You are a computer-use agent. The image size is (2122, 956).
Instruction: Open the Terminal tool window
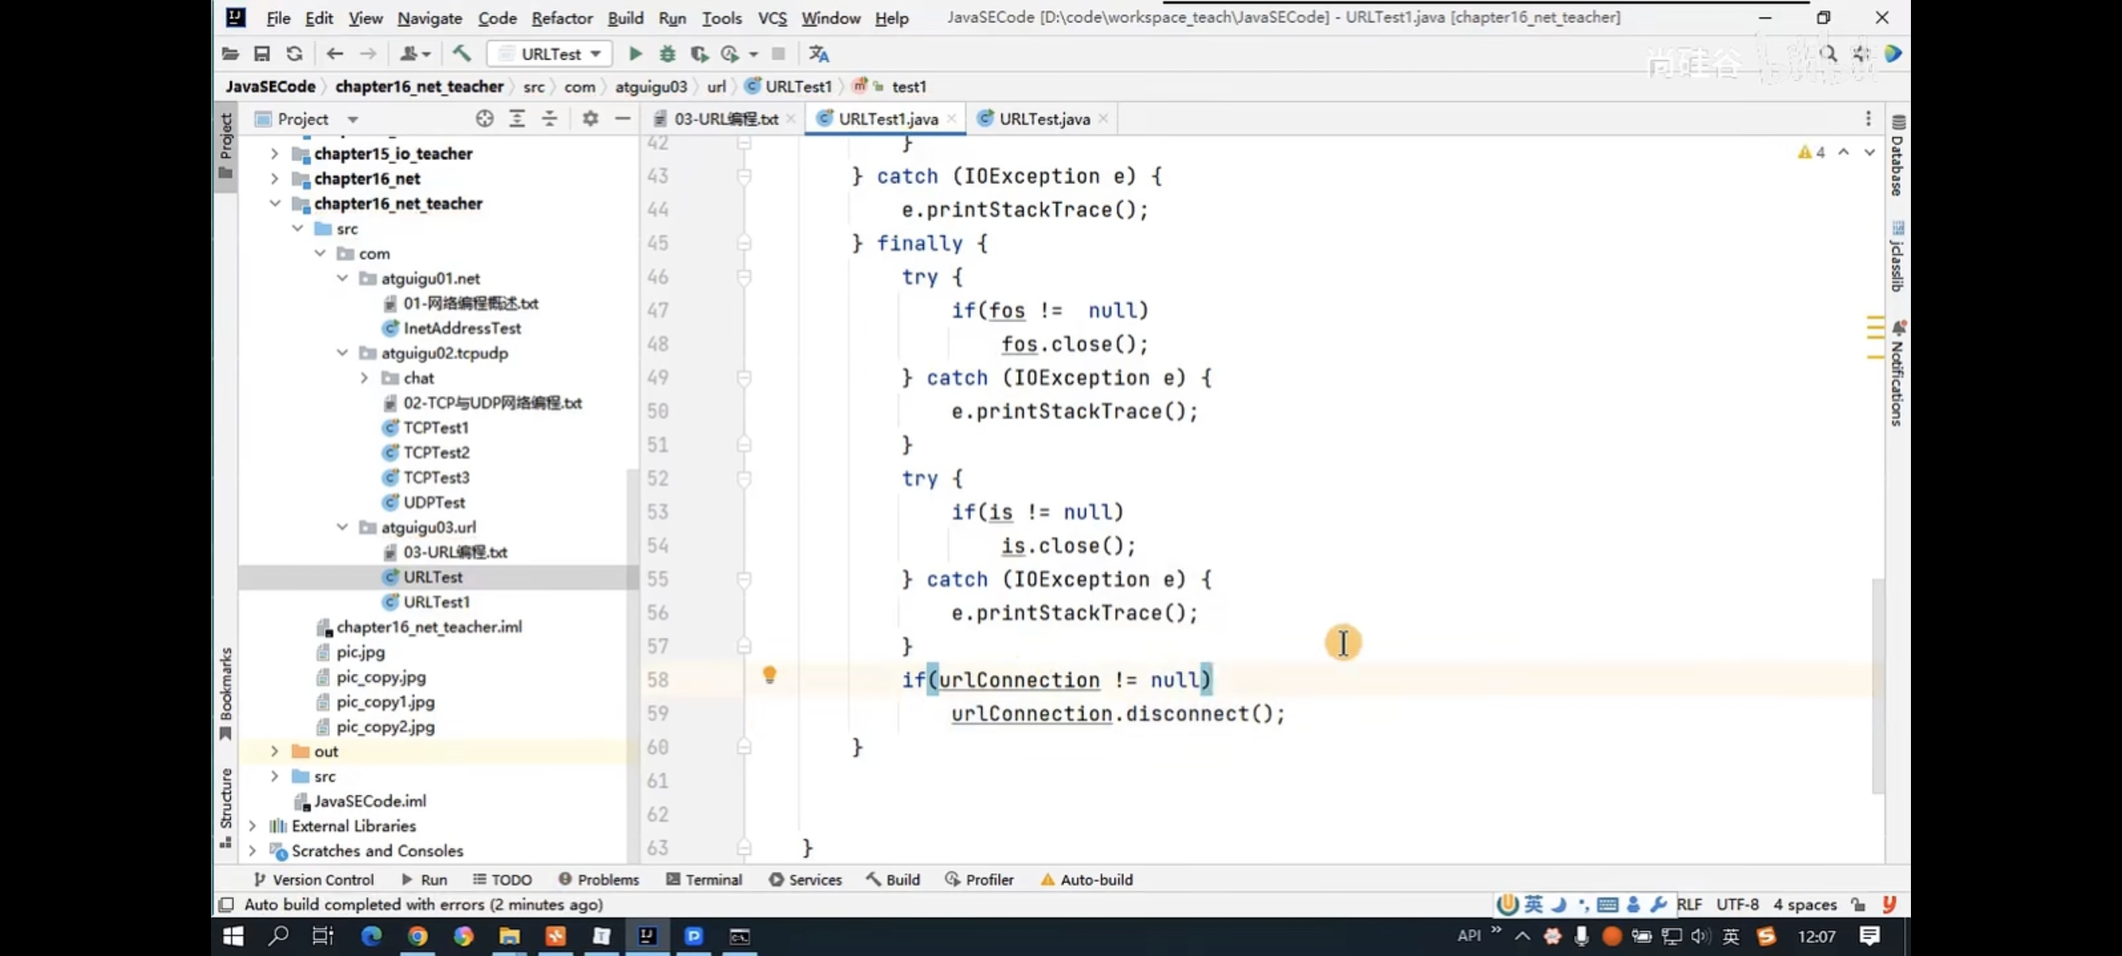point(703,880)
